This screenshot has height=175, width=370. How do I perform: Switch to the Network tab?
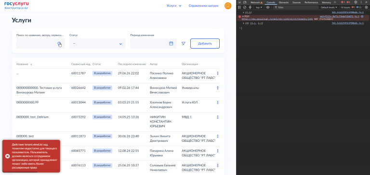pos(256,2)
